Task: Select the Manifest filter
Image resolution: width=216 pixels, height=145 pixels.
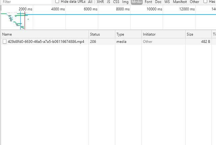Action: (180, 2)
